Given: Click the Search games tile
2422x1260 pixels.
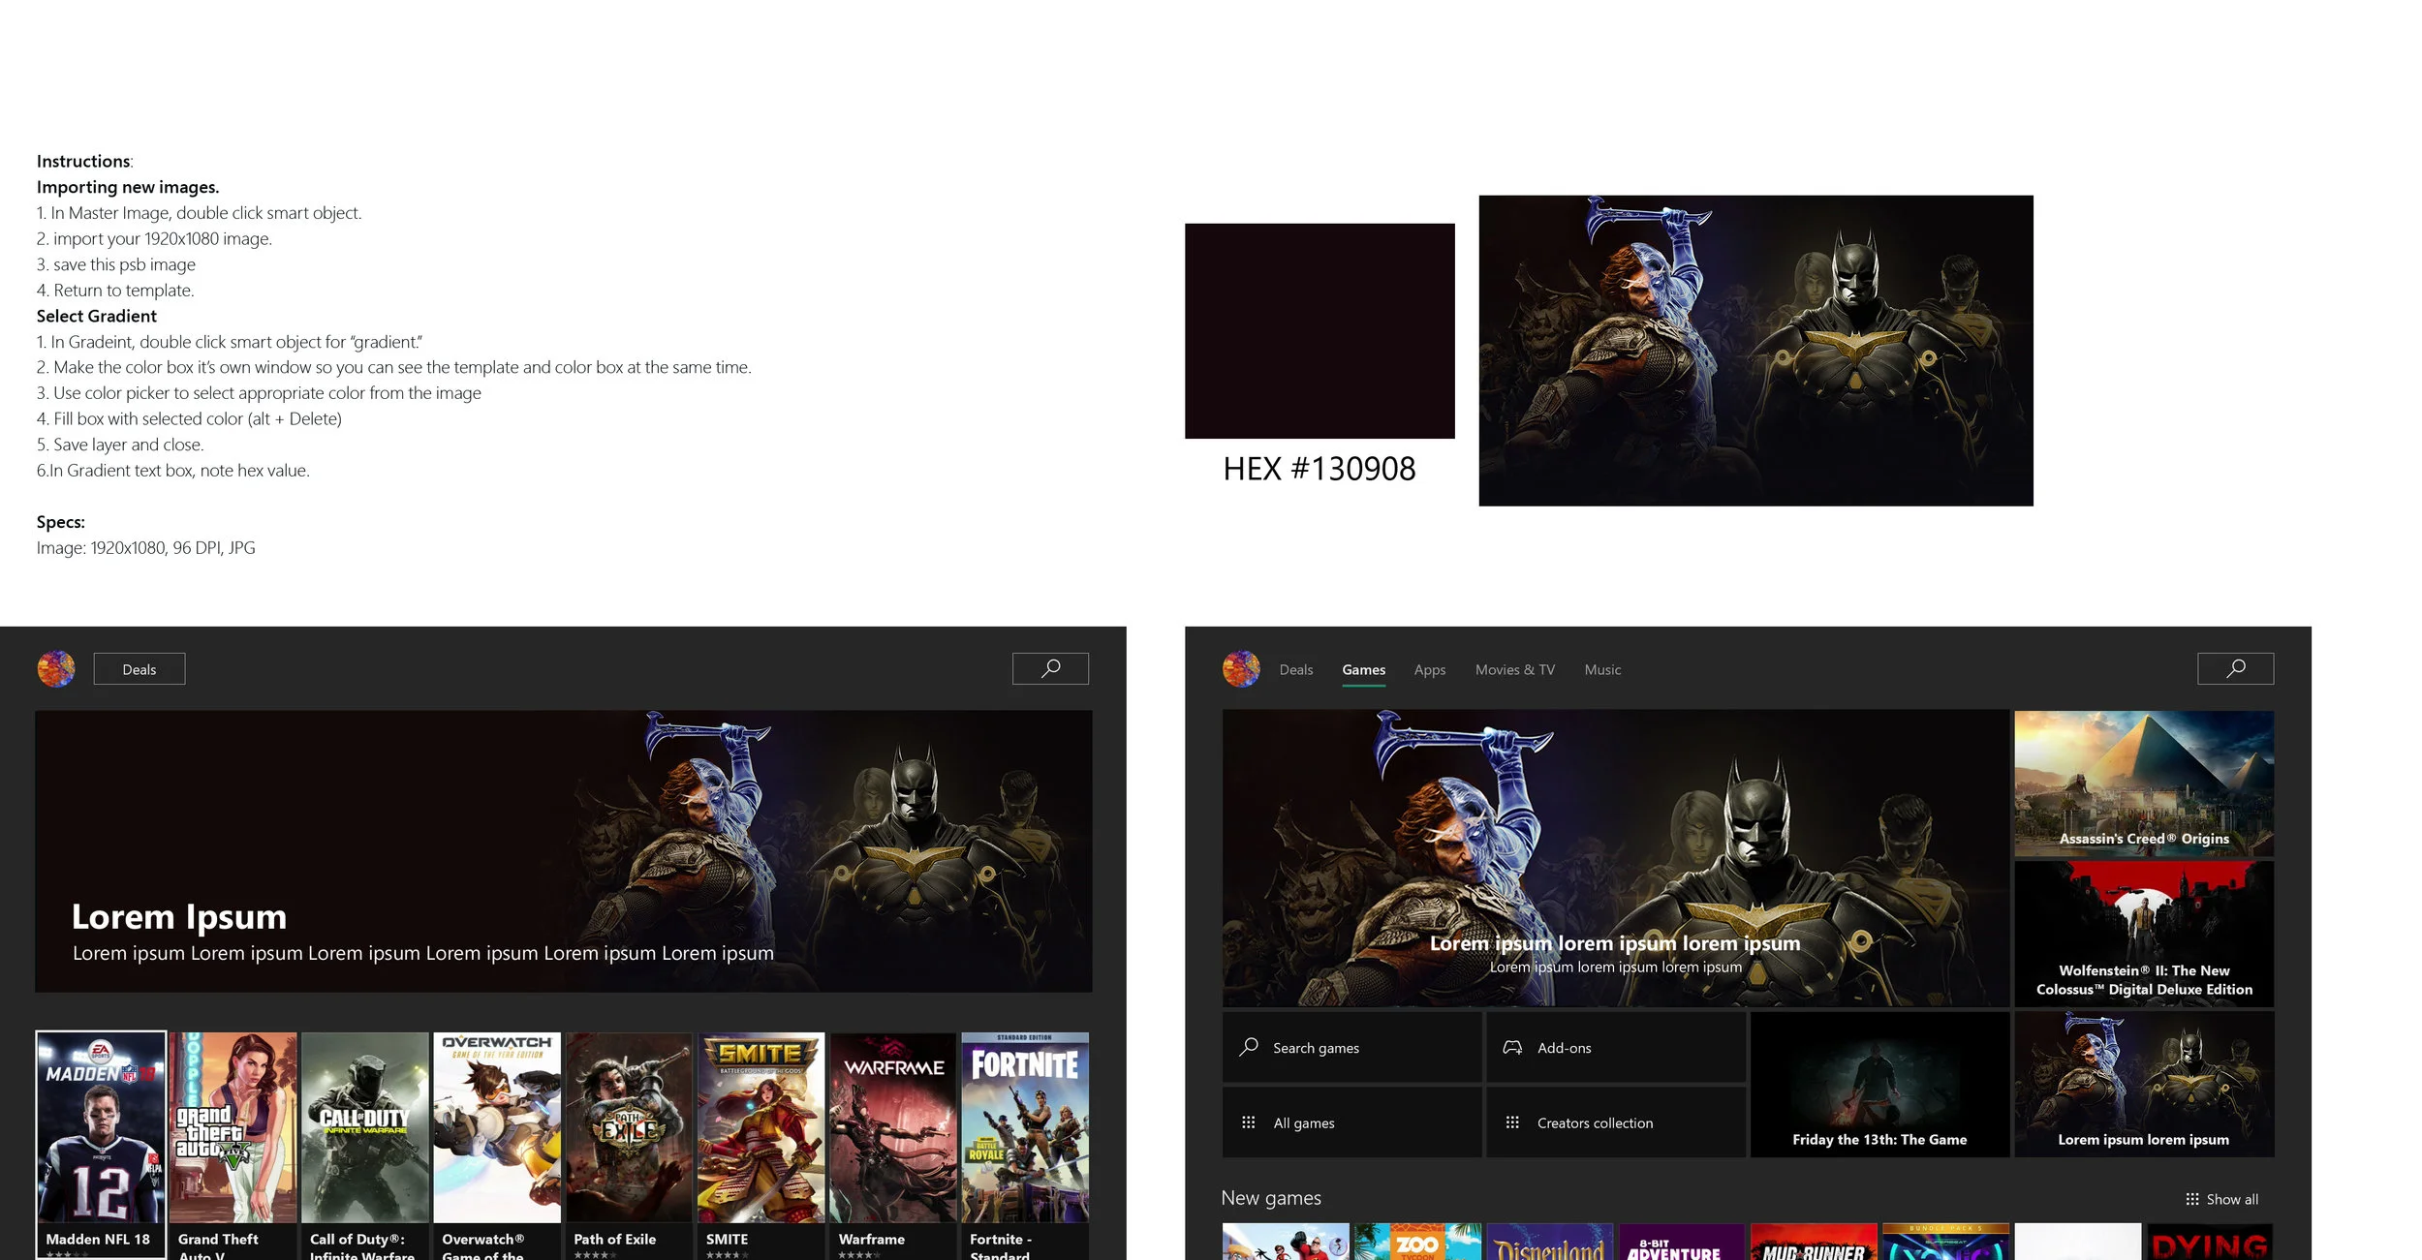Looking at the screenshot, I should [1351, 1047].
